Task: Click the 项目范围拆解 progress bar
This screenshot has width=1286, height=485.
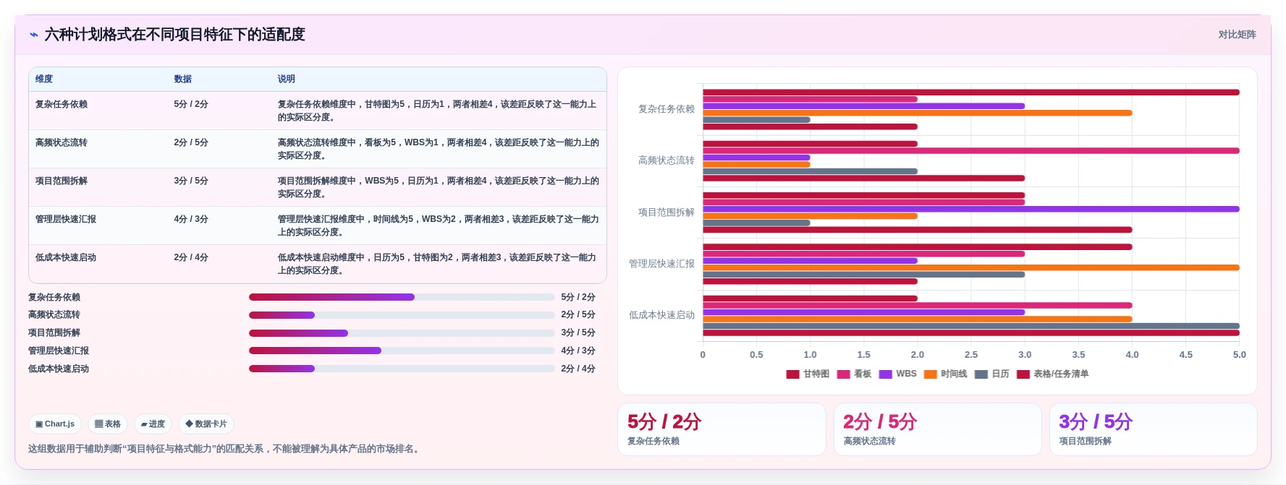Action: point(402,333)
